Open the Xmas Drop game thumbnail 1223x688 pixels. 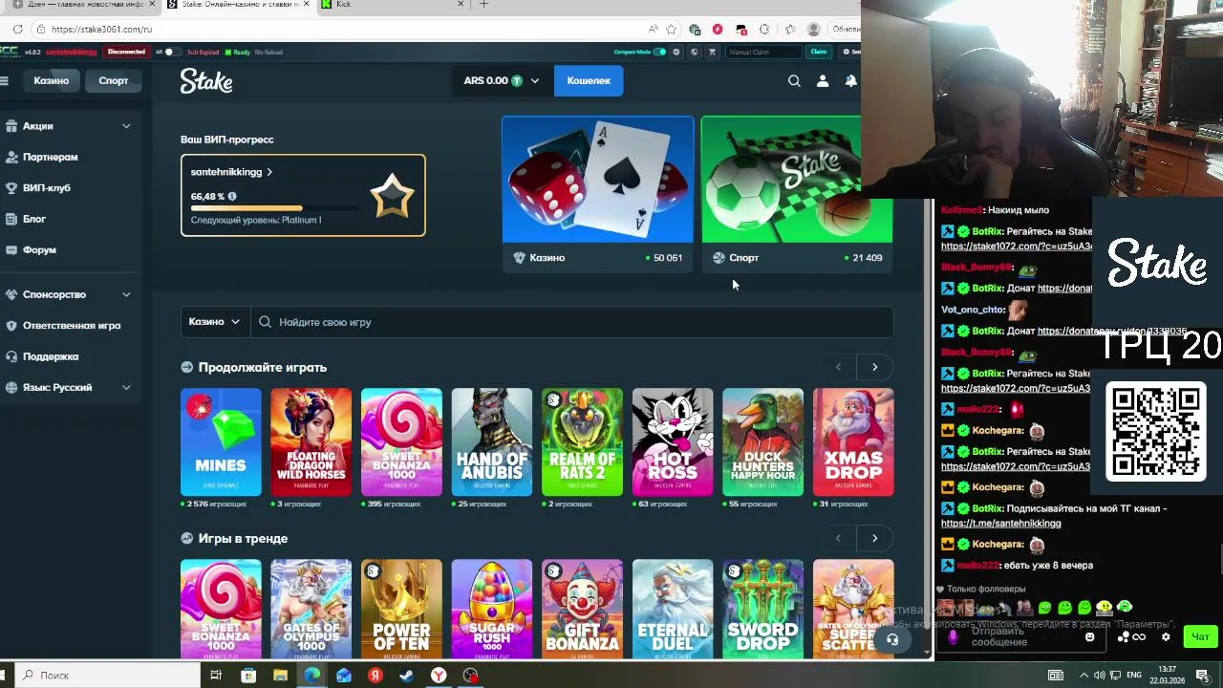pyautogui.click(x=853, y=442)
